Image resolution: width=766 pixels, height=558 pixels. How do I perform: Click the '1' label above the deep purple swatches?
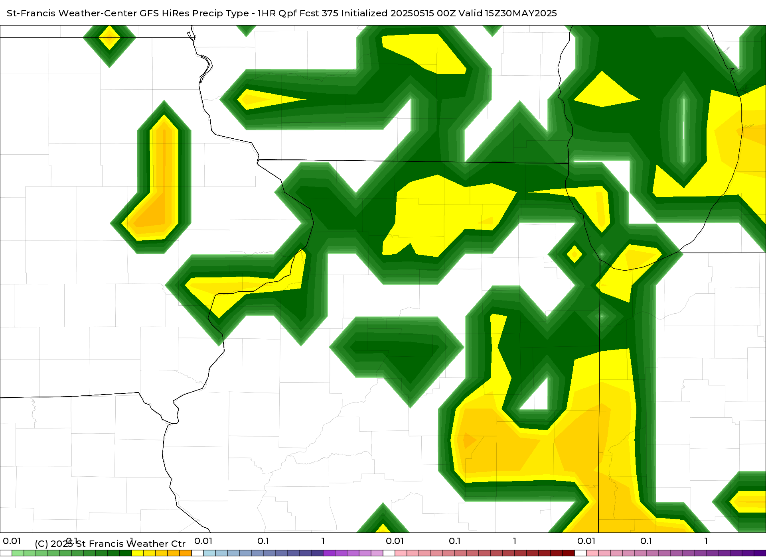(706, 541)
